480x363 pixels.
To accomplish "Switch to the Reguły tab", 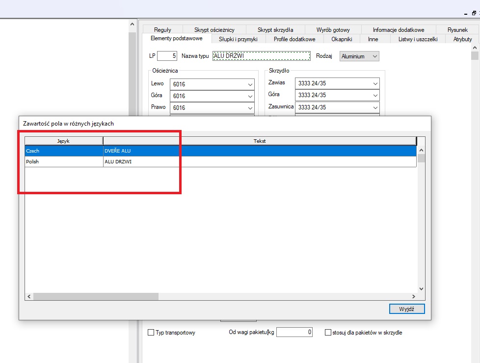I will pyautogui.click(x=162, y=30).
